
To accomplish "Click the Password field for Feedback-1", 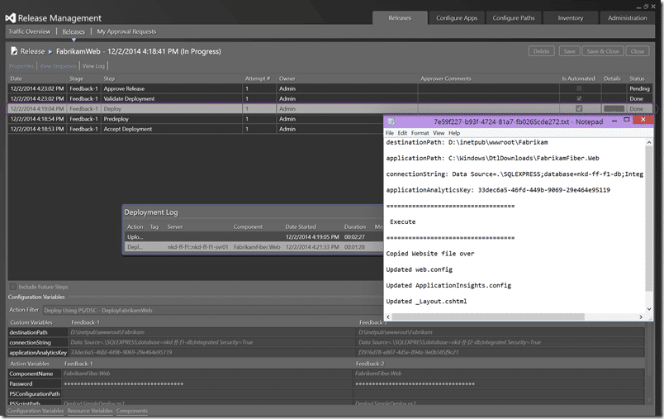I will coord(207,383).
